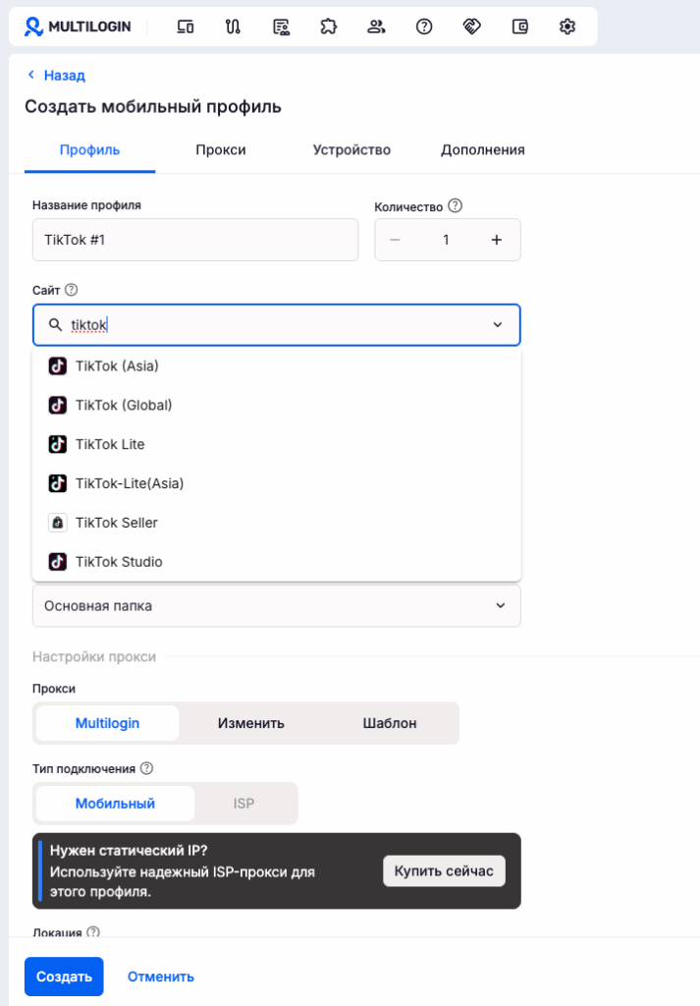Switch to the Профиль tab
Image resolution: width=700 pixels, height=1006 pixels.
[89, 149]
